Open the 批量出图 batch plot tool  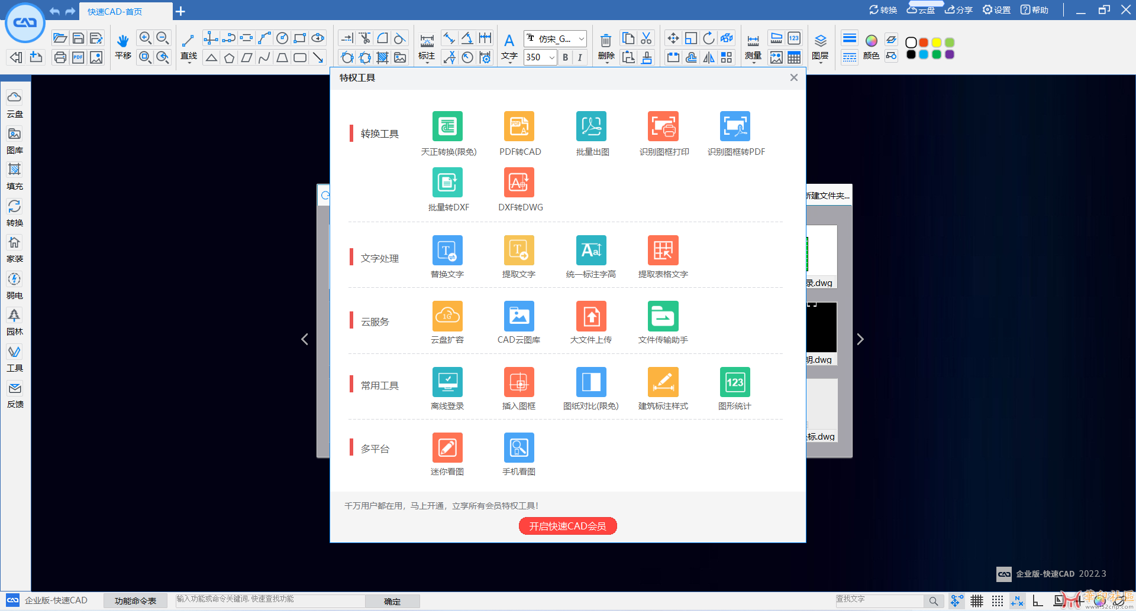coord(592,134)
